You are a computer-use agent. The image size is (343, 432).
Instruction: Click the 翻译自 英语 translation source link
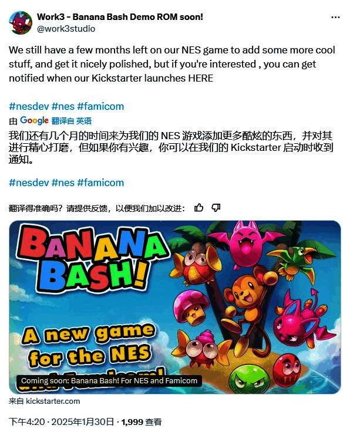click(x=72, y=121)
